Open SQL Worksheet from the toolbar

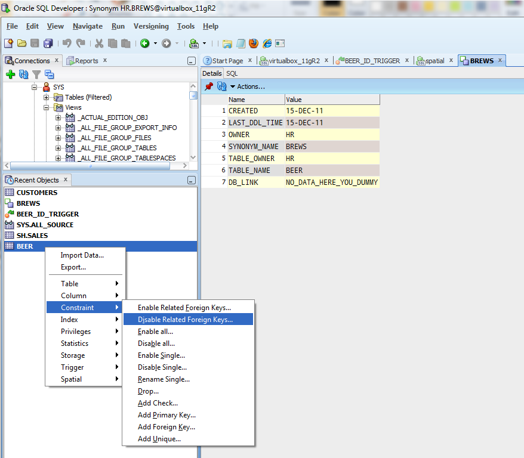(x=194, y=44)
